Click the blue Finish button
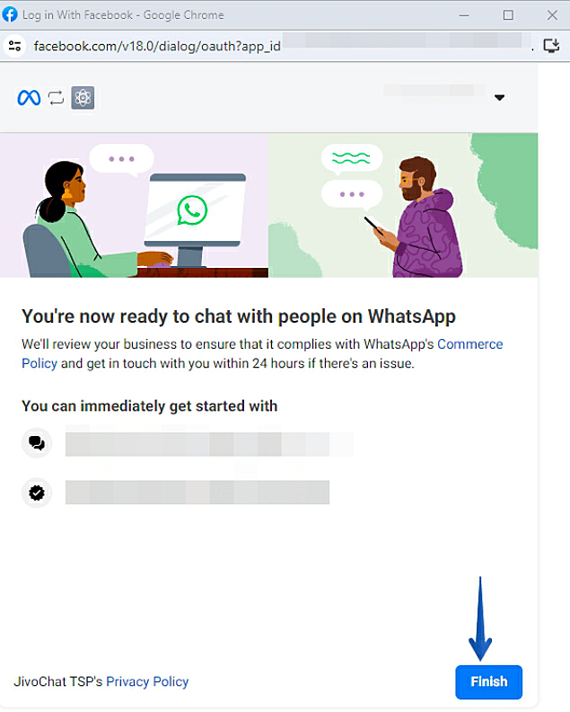 [x=489, y=682]
